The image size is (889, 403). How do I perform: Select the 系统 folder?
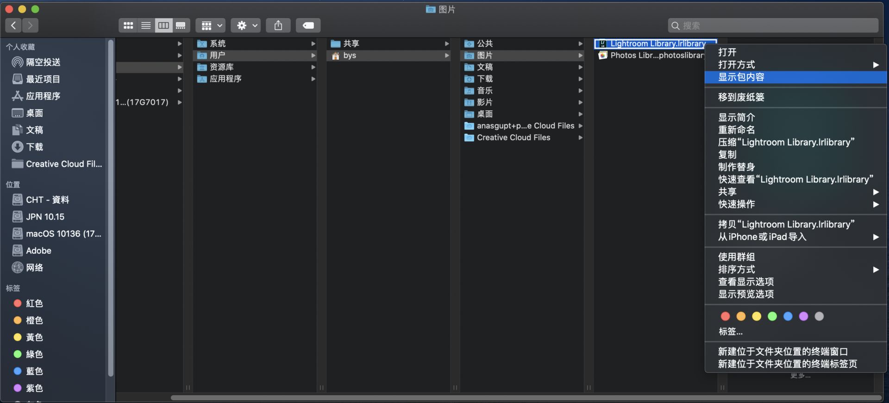point(256,44)
